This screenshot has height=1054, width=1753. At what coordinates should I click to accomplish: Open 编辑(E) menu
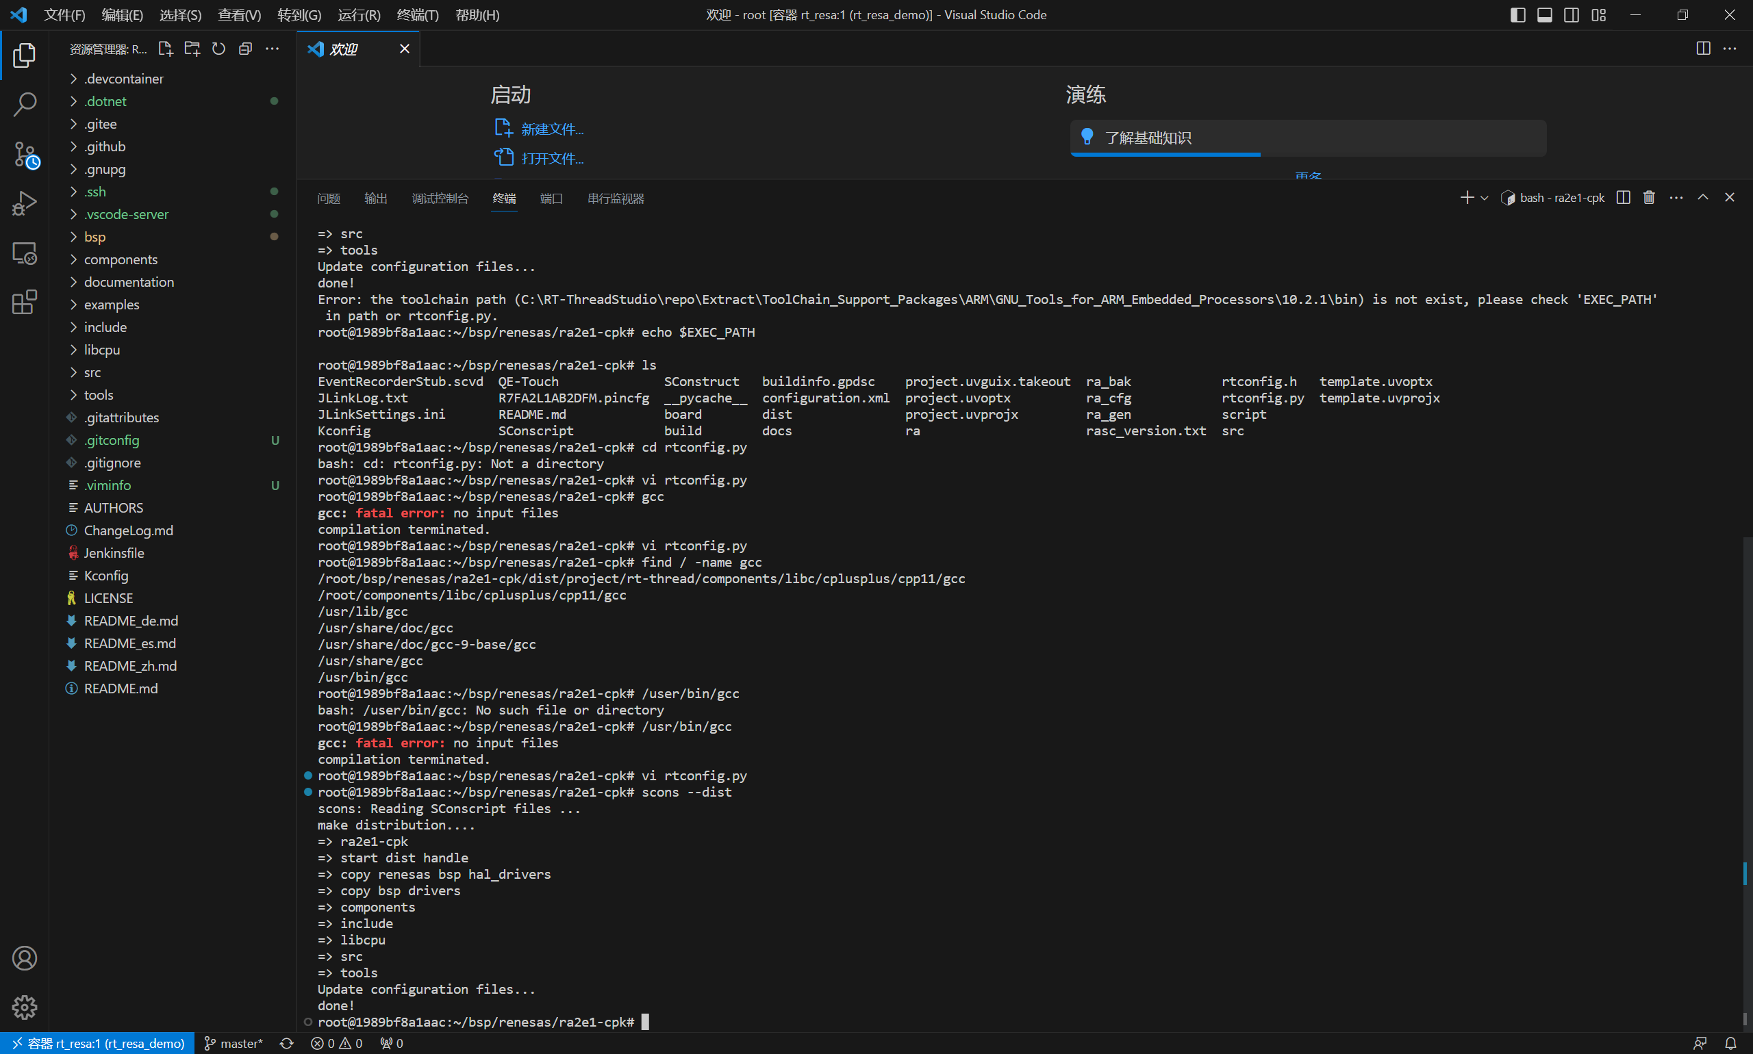click(122, 14)
